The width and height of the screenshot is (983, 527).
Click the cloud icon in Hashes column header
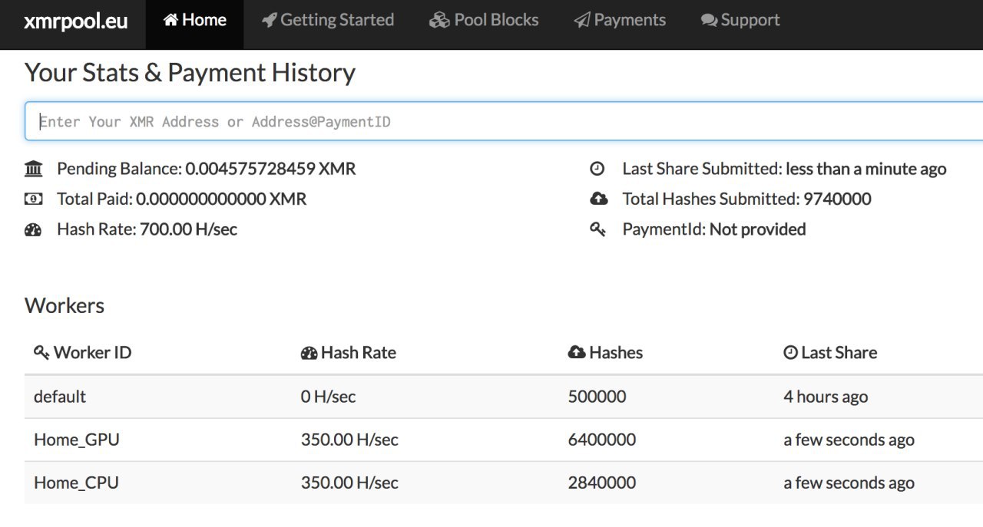(x=577, y=353)
